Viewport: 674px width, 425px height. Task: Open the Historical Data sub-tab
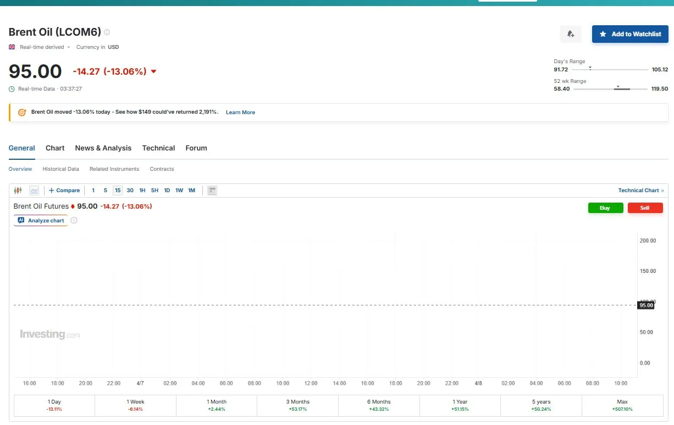[x=60, y=169]
